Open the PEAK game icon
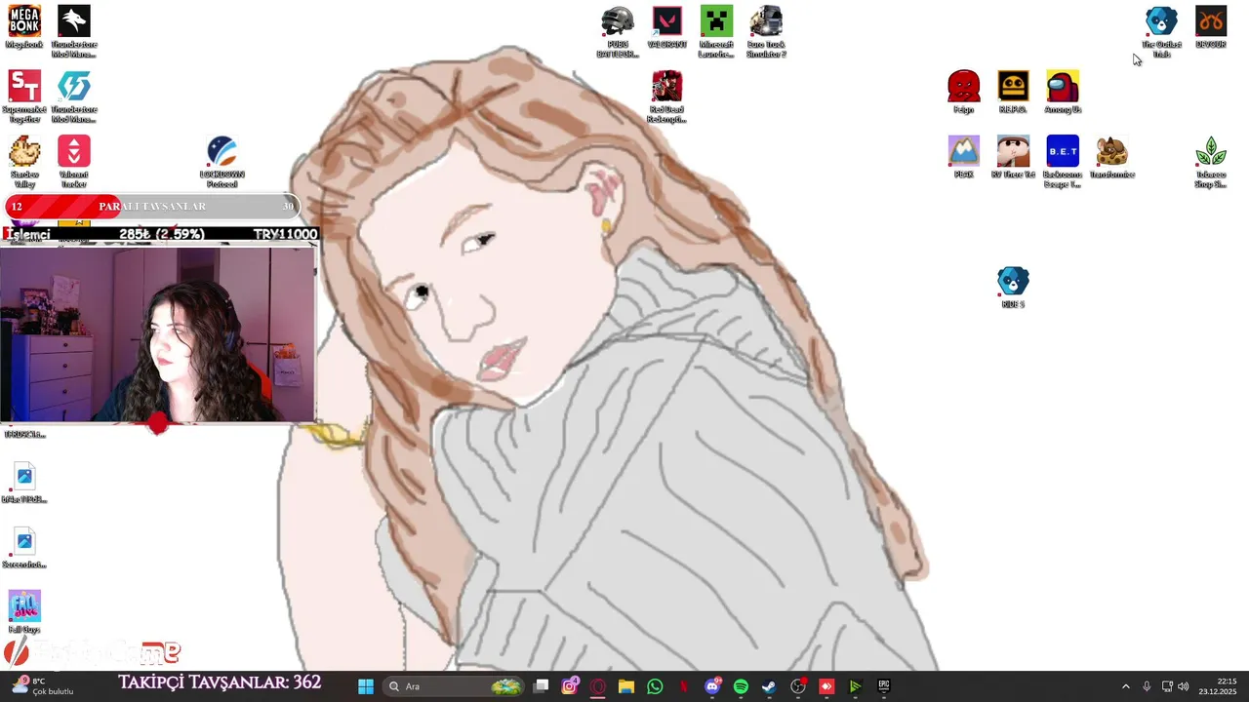The height and width of the screenshot is (702, 1249). point(963,157)
